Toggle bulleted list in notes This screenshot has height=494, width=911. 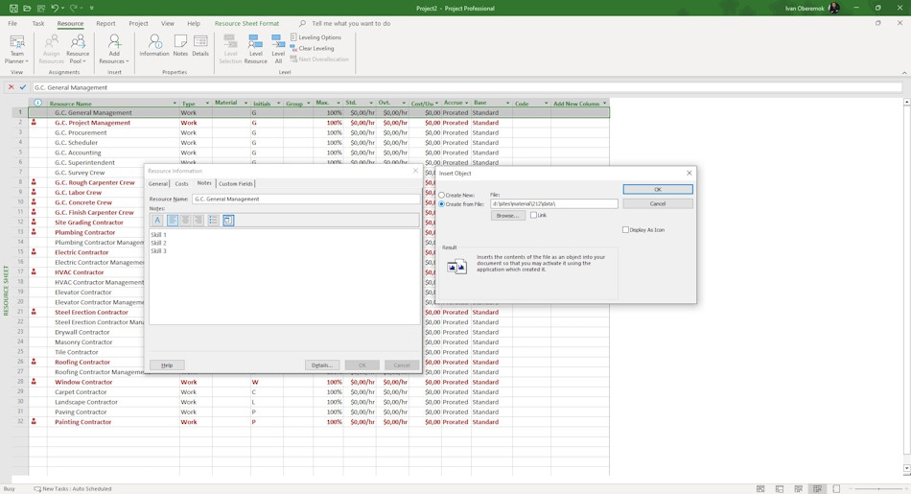213,221
